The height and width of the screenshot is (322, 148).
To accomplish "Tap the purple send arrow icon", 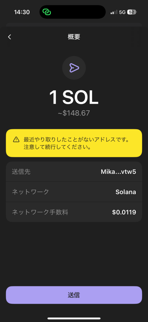I will click(x=74, y=68).
